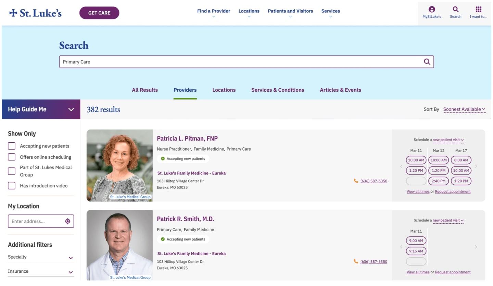Check 'Accepting new patients' filter
Image resolution: width=493 pixels, height=286 pixels.
tap(12, 146)
